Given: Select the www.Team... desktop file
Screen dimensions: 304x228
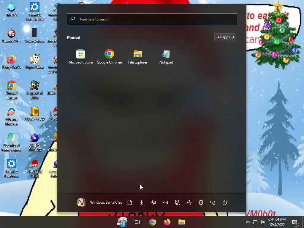Looking at the screenshot, I should pos(34,36).
